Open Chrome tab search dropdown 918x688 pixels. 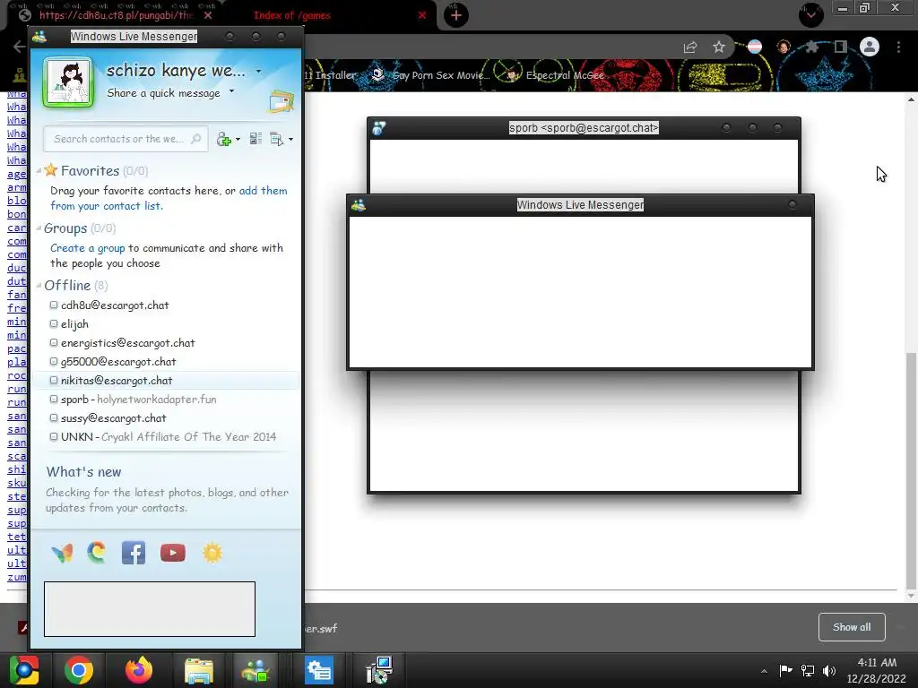coord(810,14)
